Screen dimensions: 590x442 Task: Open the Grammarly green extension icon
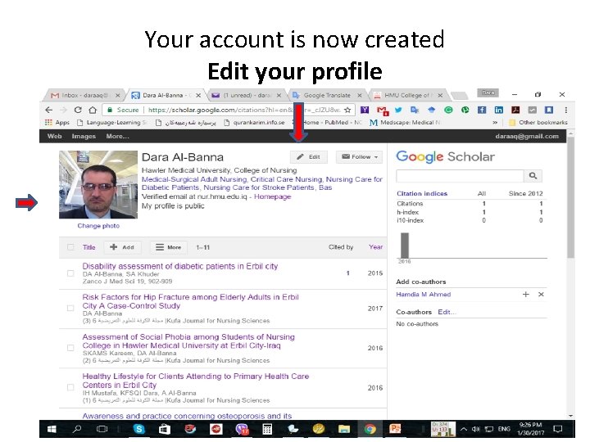pyautogui.click(x=448, y=110)
